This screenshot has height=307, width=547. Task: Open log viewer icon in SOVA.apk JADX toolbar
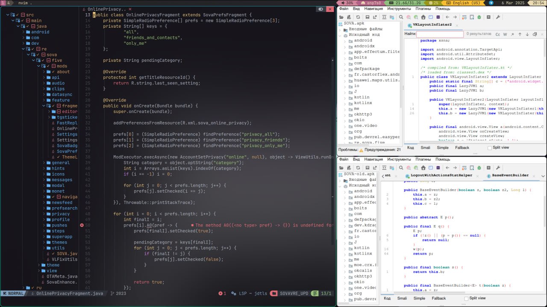pyautogui.click(x=488, y=17)
